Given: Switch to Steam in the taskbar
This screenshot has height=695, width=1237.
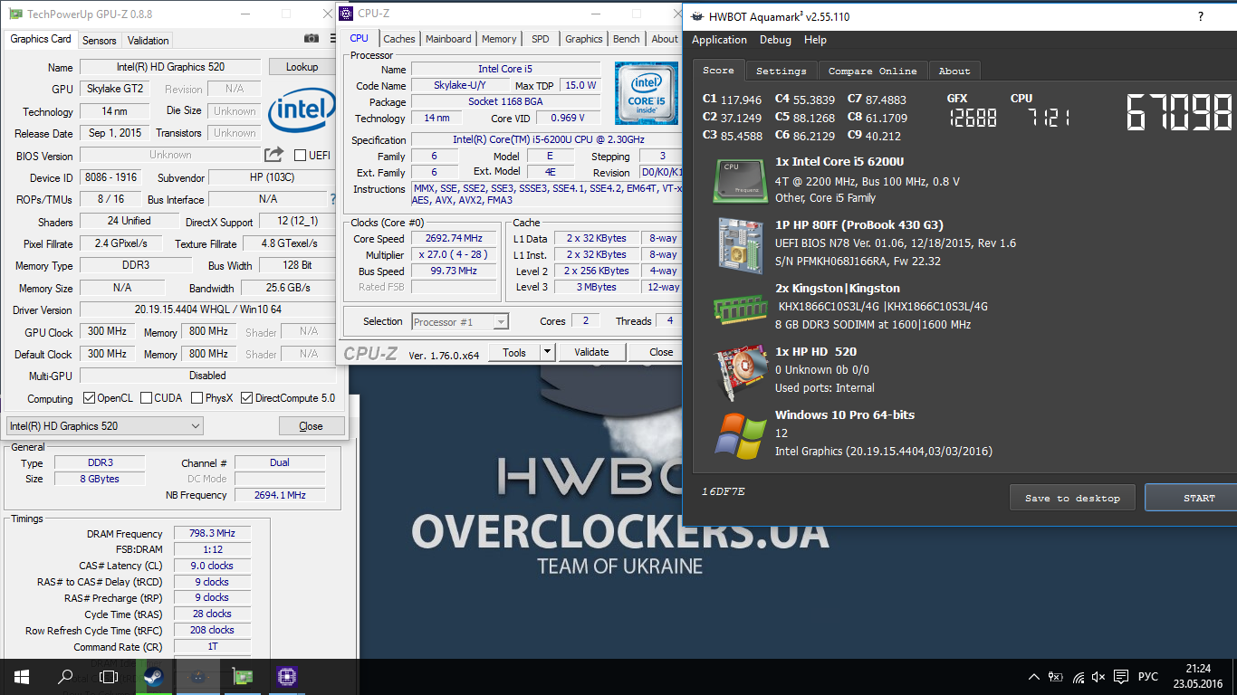Looking at the screenshot, I should (153, 676).
